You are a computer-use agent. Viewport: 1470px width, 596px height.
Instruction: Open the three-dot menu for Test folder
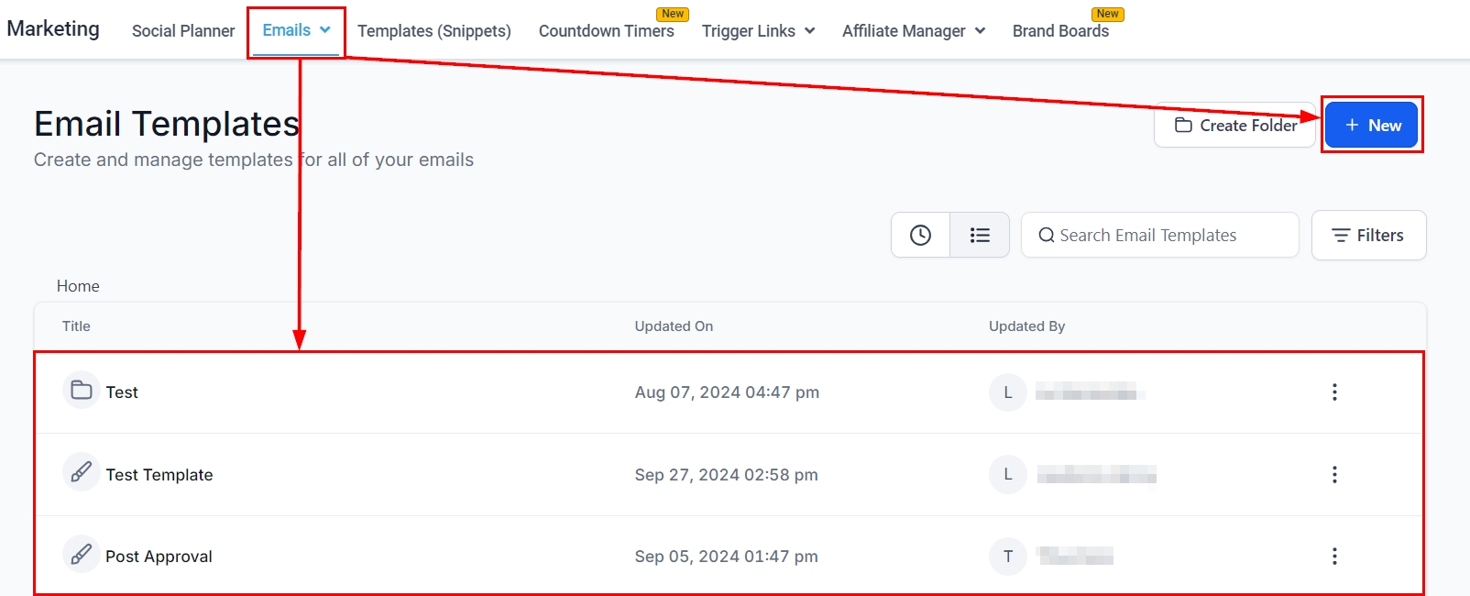pyautogui.click(x=1334, y=392)
